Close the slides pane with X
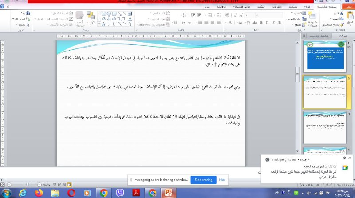355x198 pixels. (304, 36)
